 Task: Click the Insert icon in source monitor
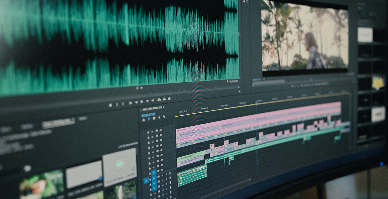pos(159,100)
